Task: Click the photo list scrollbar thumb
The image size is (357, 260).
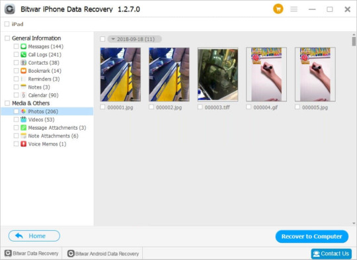Action: click(x=354, y=42)
